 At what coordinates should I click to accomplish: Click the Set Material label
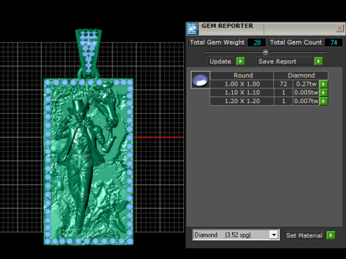(x=304, y=235)
